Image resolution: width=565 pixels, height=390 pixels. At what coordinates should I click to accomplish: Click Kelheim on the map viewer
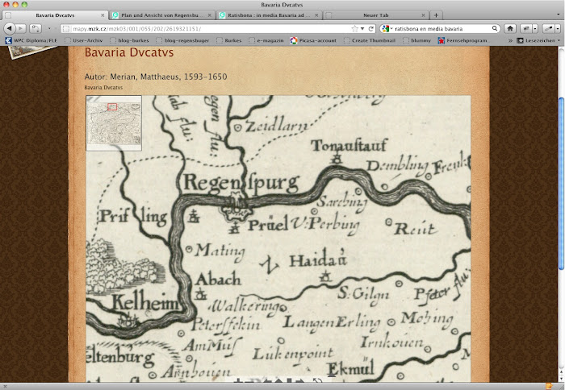[x=144, y=302]
